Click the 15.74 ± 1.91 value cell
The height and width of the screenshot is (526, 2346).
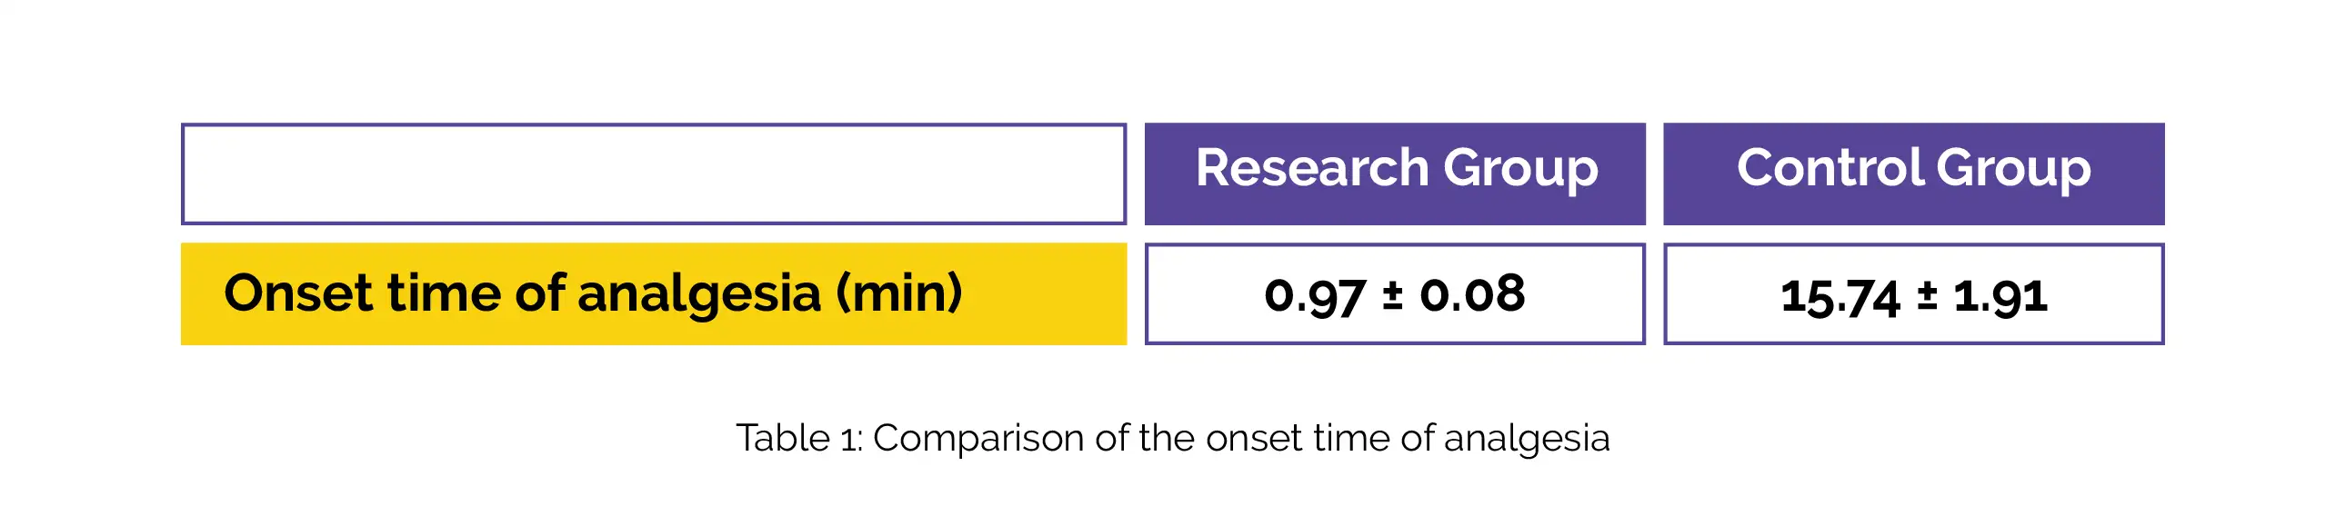point(1913,294)
